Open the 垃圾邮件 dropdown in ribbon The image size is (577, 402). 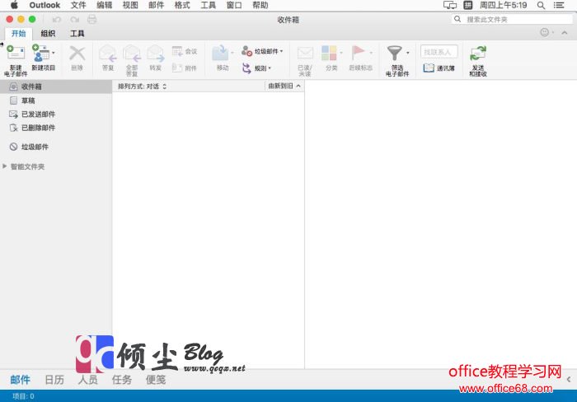pyautogui.click(x=263, y=51)
